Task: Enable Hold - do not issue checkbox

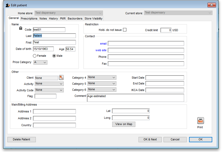Action: pyautogui.click(x=125, y=30)
